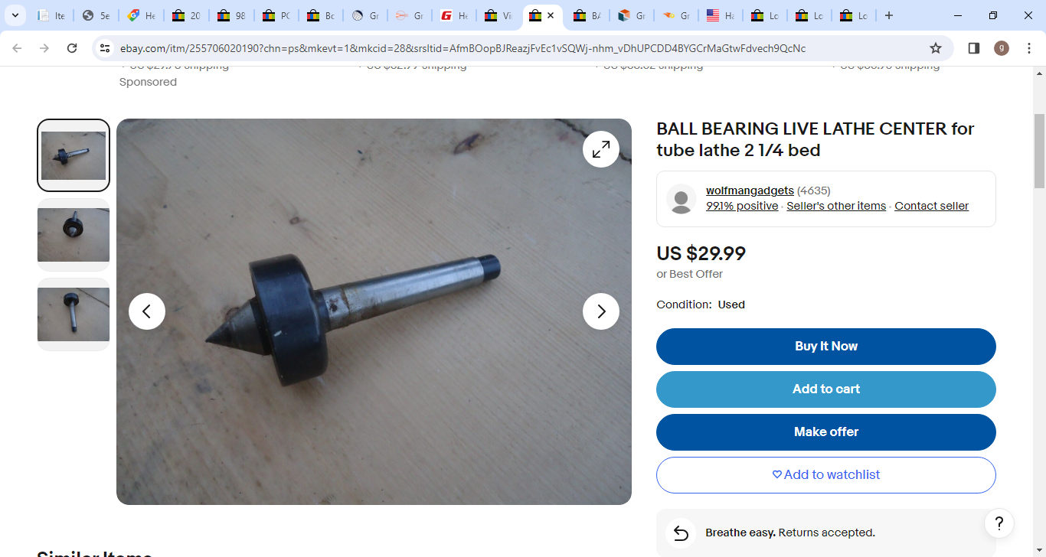1046x557 pixels.
Task: Open the Chrome menu three dots
Action: click(x=1029, y=48)
